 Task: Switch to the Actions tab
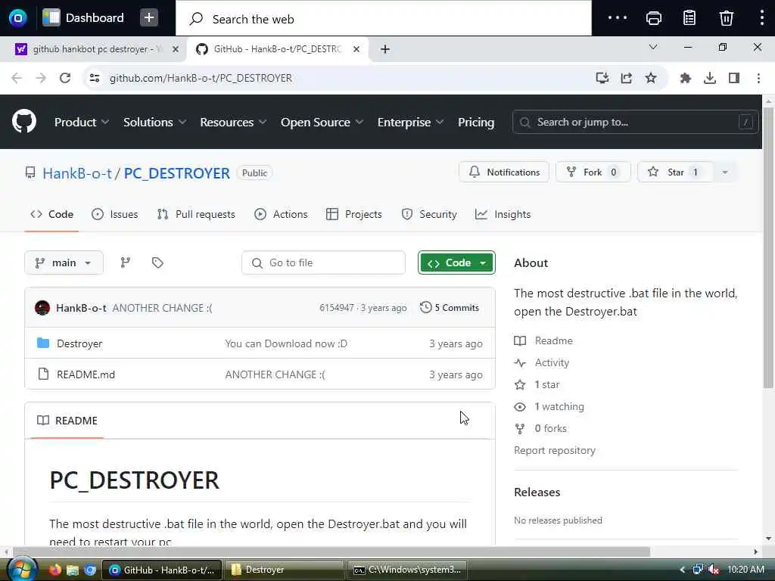(281, 214)
